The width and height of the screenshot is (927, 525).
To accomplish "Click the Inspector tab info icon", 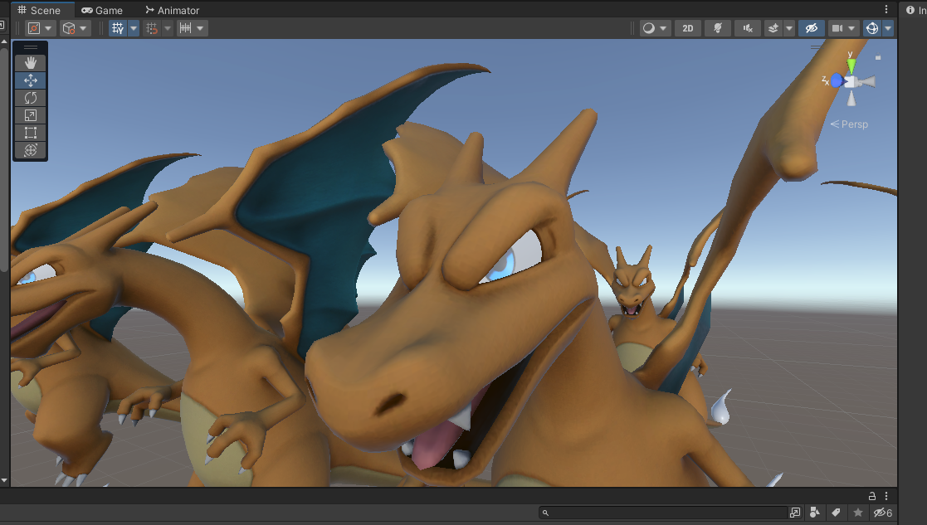I will tap(910, 10).
